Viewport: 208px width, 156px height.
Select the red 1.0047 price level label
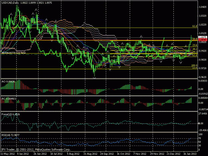(203, 40)
